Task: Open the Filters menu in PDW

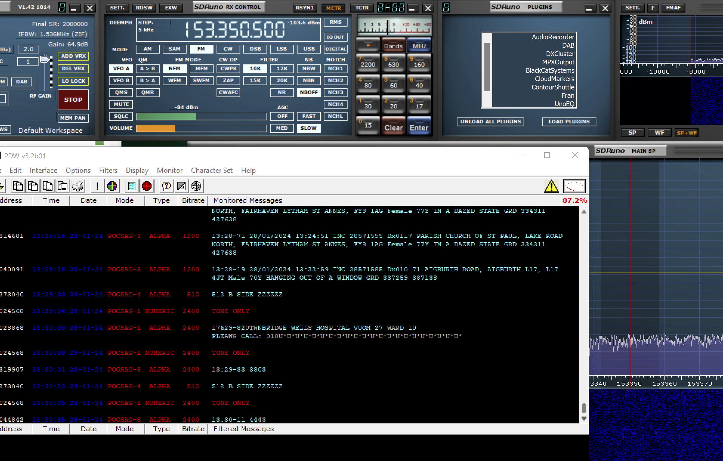Action: pos(108,171)
